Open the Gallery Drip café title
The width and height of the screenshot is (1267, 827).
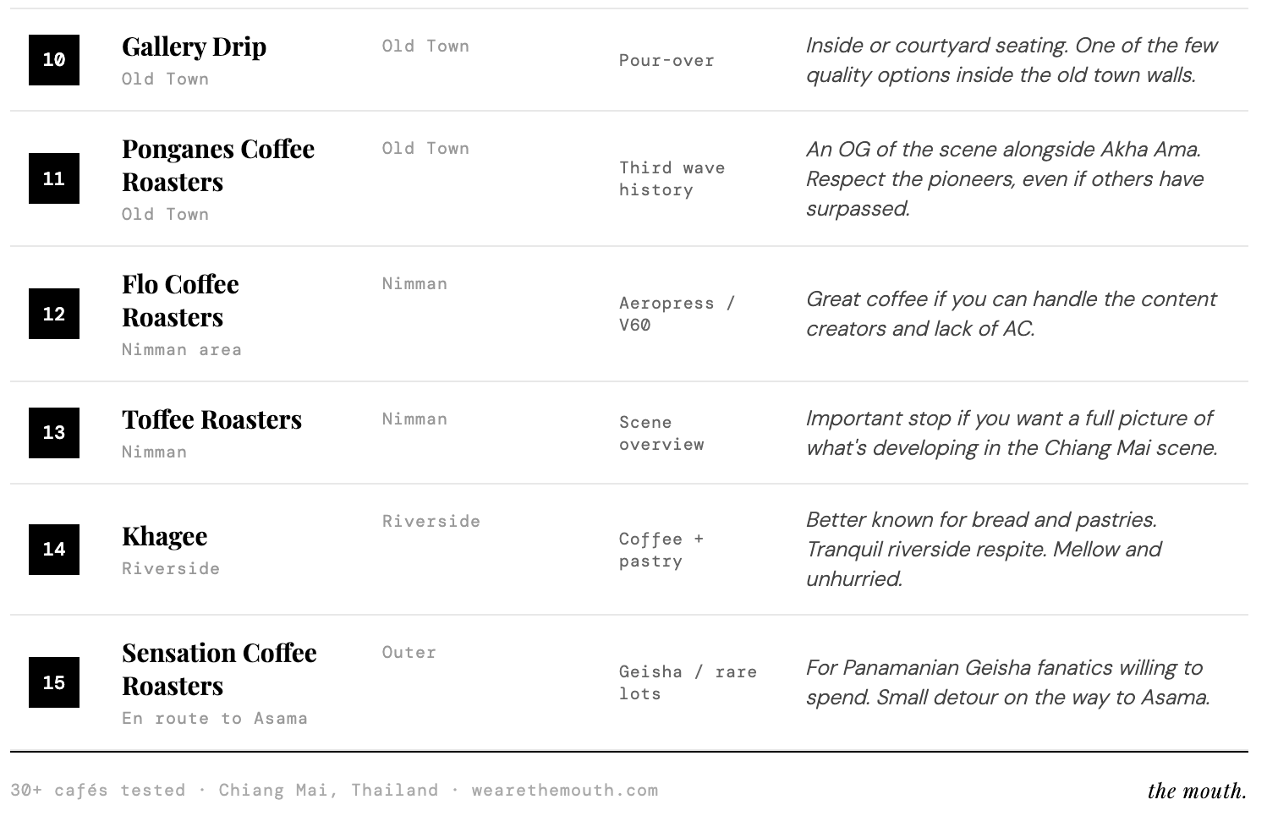(194, 47)
